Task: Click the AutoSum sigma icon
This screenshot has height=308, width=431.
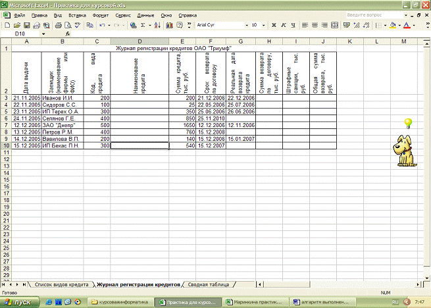Action: 143,25
